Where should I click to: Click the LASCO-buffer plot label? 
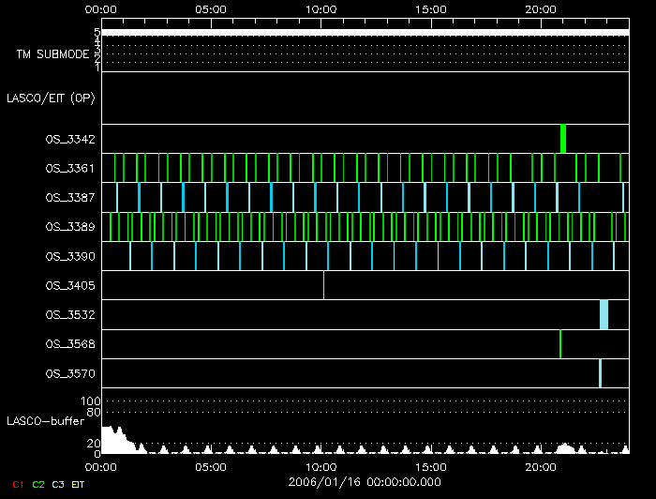click(45, 420)
